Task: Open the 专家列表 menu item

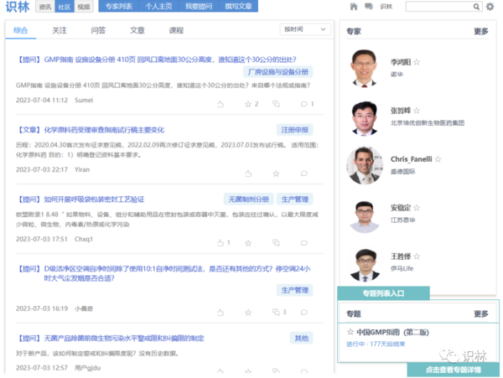Action: click(119, 6)
